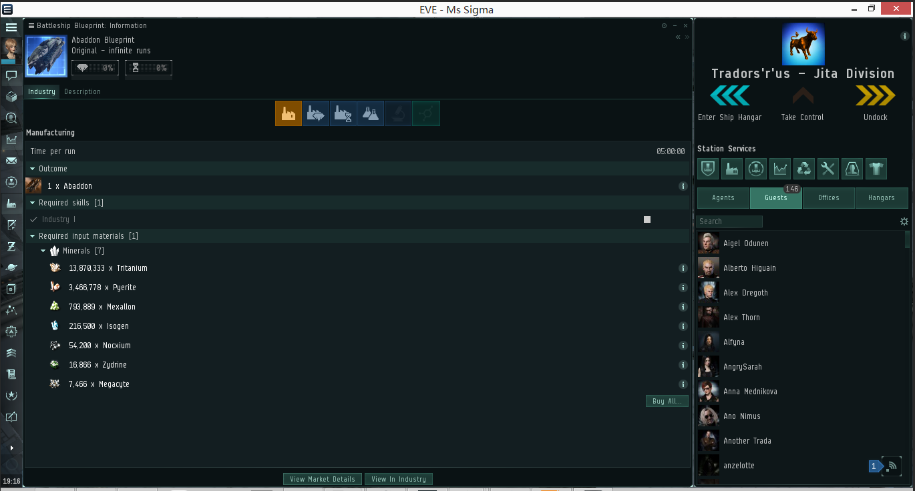Open the Industry factory station service
Image resolution: width=915 pixels, height=491 pixels.
point(732,169)
